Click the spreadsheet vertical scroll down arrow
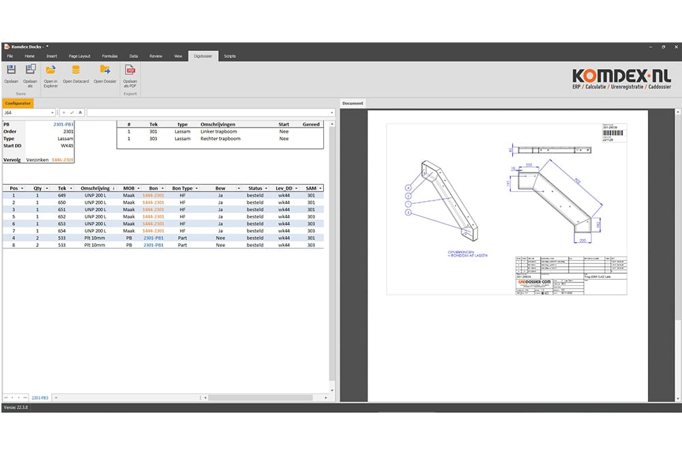Screen dimensions: 682x455 [x=332, y=391]
